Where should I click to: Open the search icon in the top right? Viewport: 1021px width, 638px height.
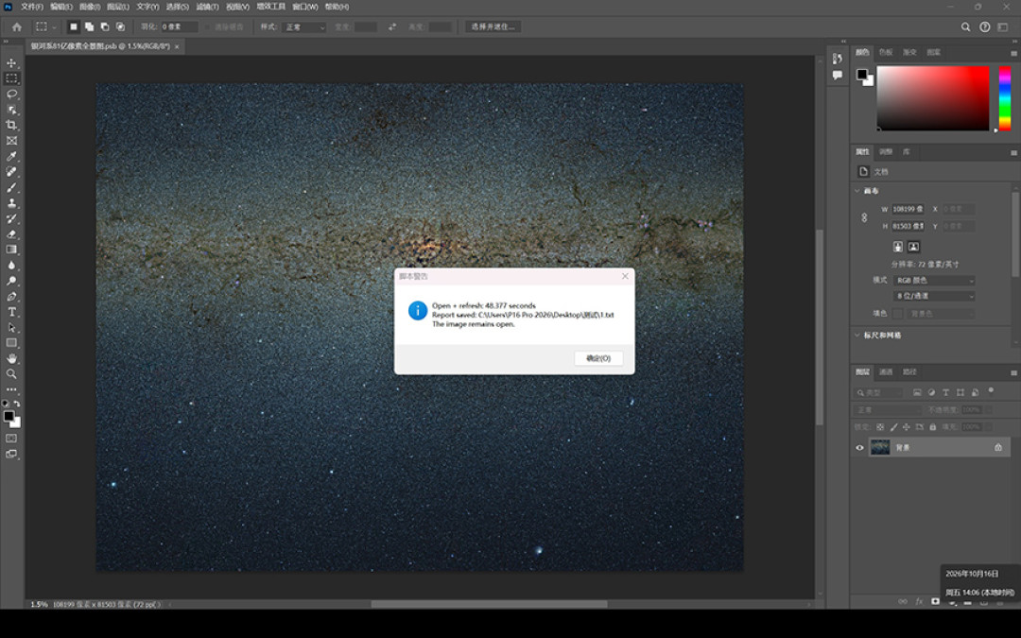(x=965, y=27)
